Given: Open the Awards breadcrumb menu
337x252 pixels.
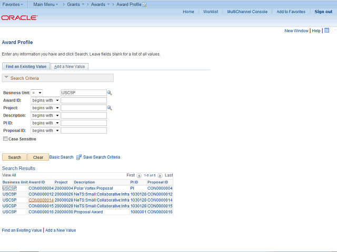Looking at the screenshot, I should [x=100, y=4].
